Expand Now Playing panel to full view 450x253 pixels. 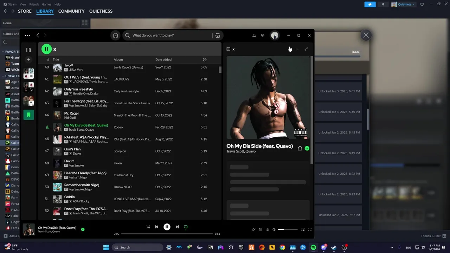tap(306, 49)
